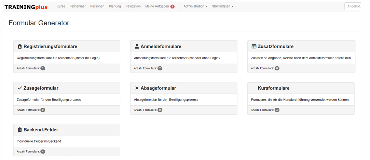Click the Anmeldeformulare person icon
Screen dimensions: 370x160
[x=137, y=46]
